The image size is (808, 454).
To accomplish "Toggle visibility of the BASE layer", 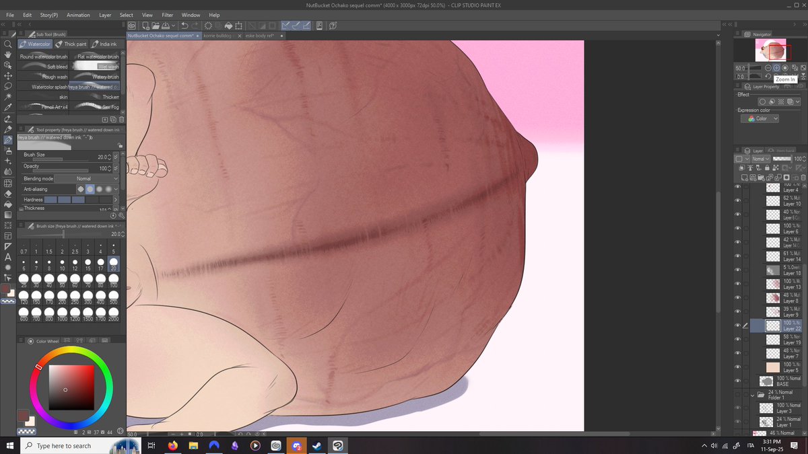I will tap(737, 380).
